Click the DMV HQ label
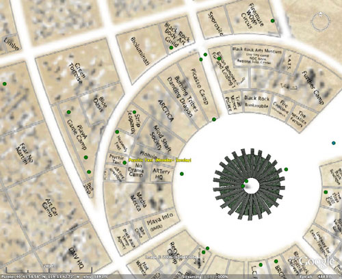Screen dimensions: 342x279 (x=77, y=258)
